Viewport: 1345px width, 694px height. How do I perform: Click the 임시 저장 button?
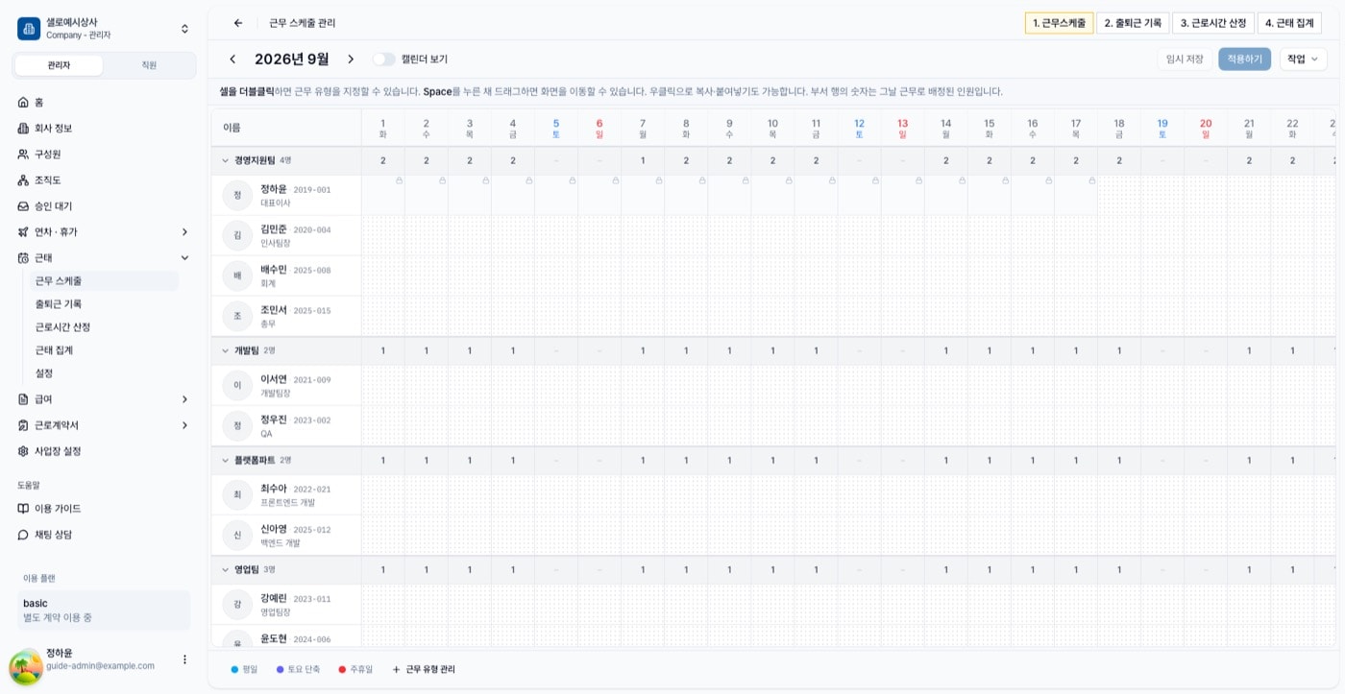click(1184, 60)
